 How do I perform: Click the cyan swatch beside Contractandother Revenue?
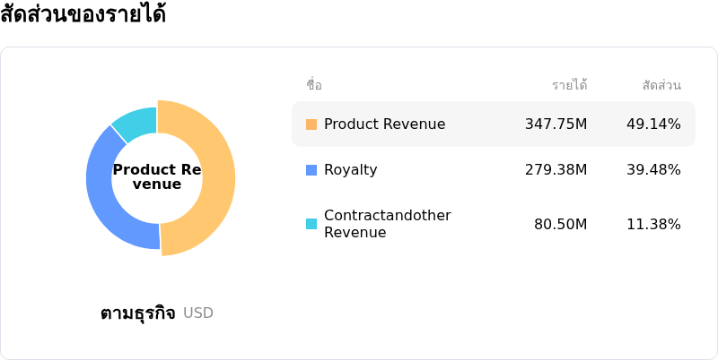[311, 224]
